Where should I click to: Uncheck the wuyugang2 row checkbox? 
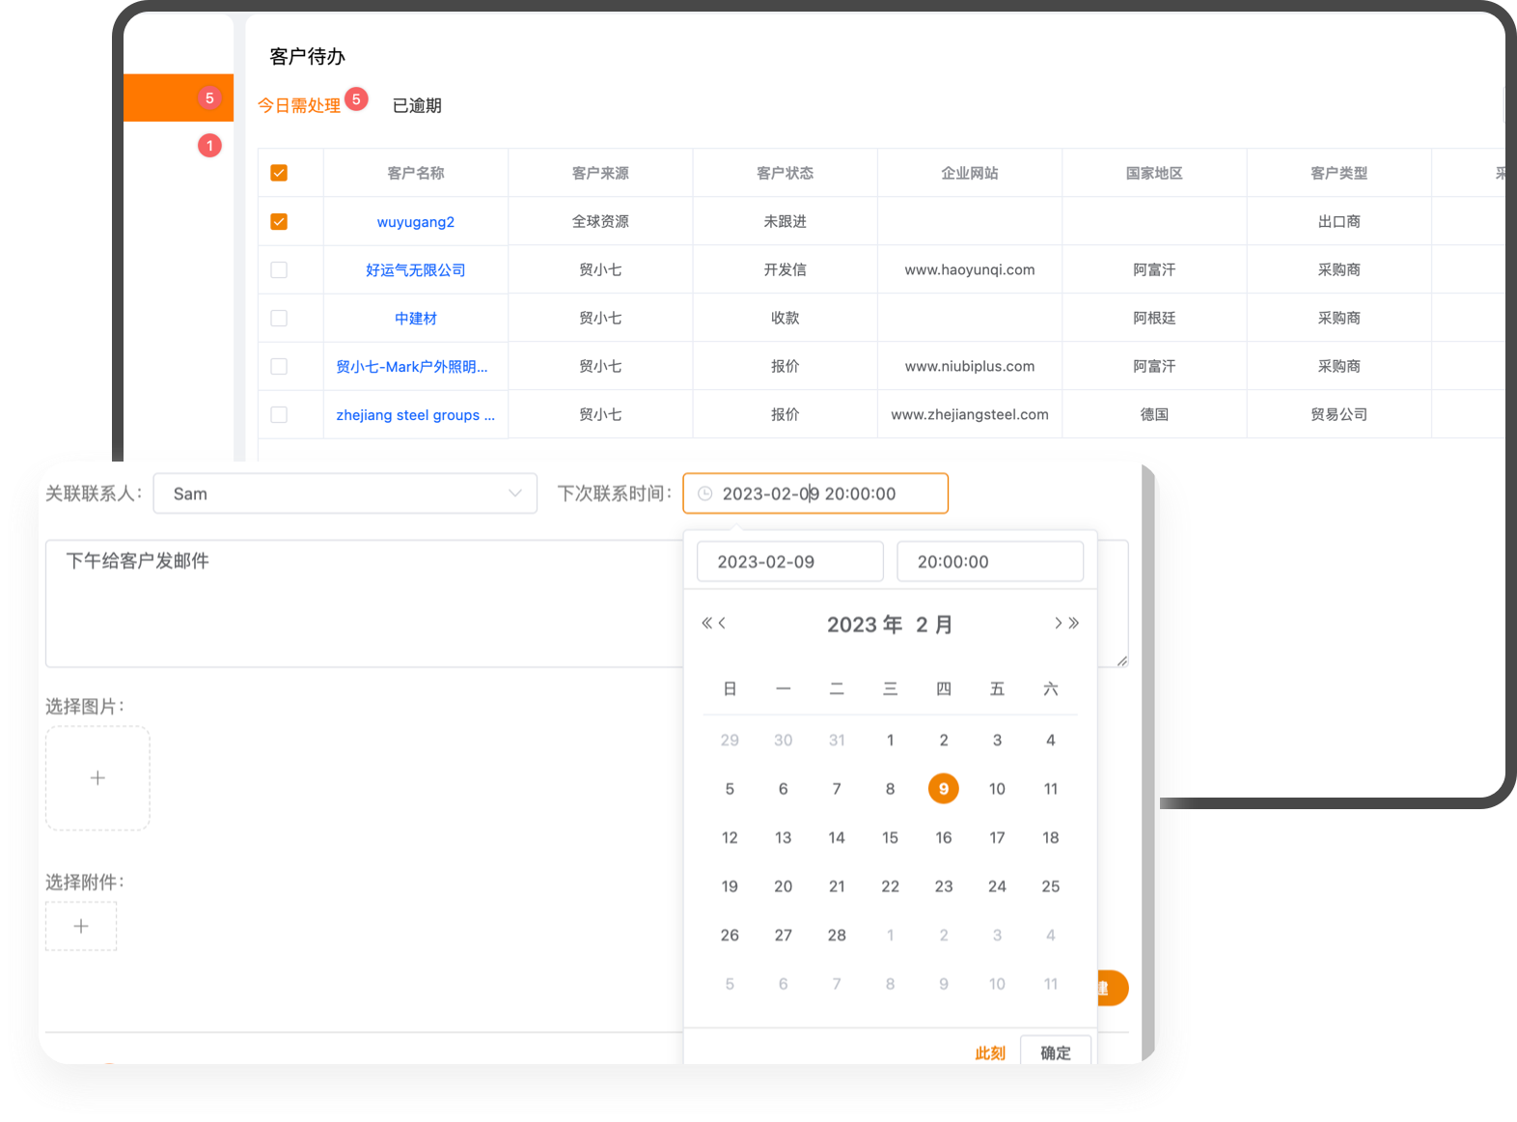[279, 222]
